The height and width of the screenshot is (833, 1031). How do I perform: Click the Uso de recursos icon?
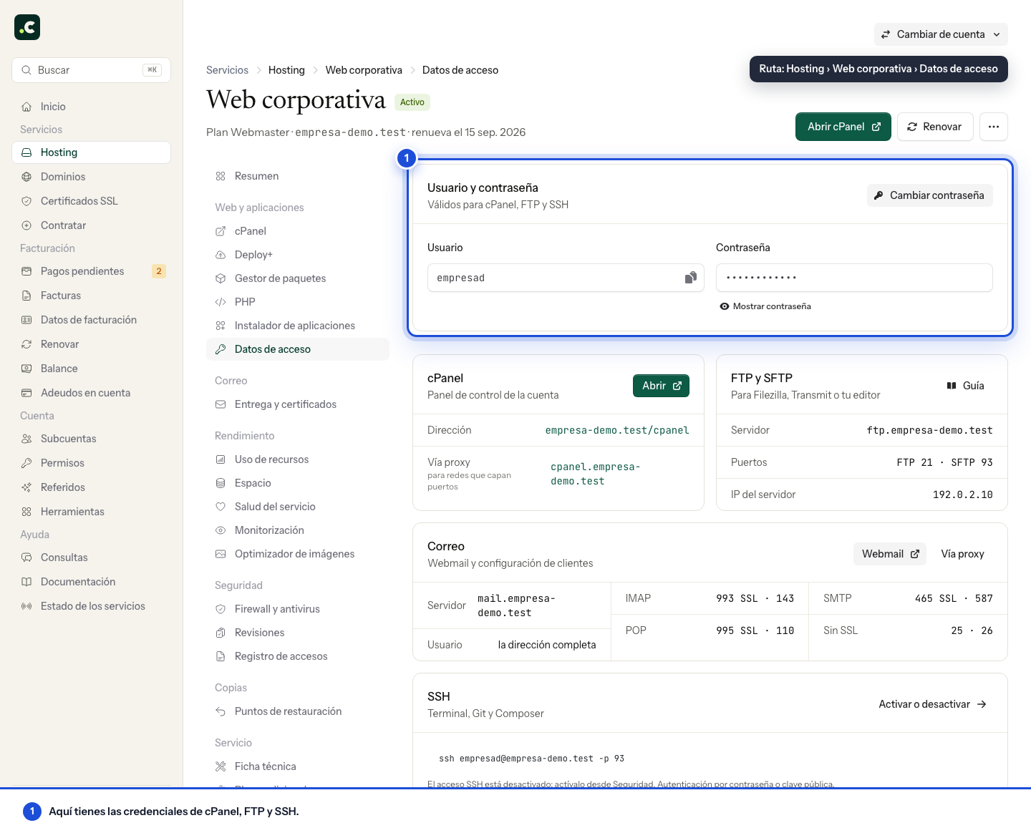(x=221, y=459)
